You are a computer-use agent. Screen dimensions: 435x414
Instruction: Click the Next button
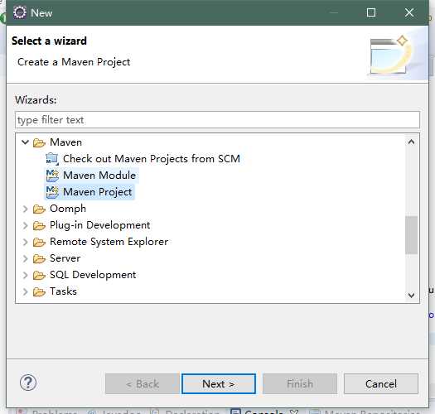coord(219,383)
